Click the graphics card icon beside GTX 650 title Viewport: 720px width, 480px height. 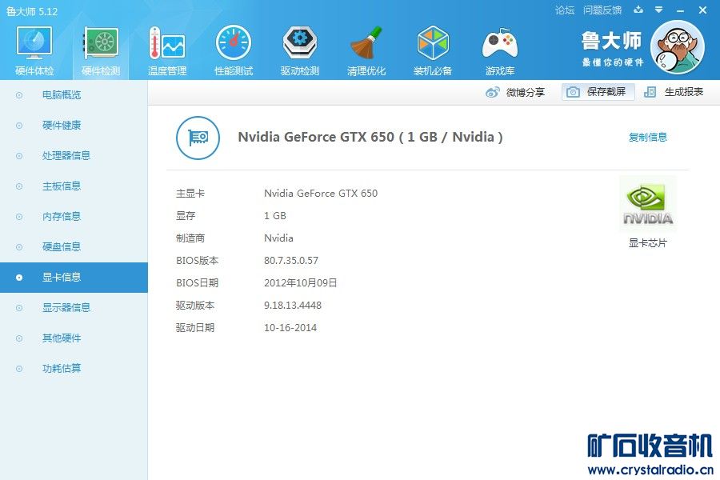(x=198, y=138)
